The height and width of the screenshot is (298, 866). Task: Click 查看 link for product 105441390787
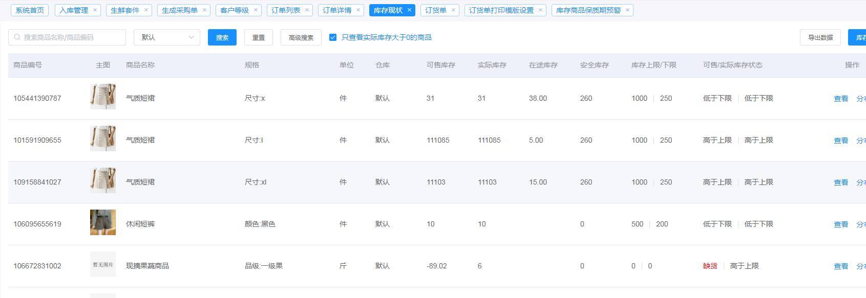[x=840, y=99]
